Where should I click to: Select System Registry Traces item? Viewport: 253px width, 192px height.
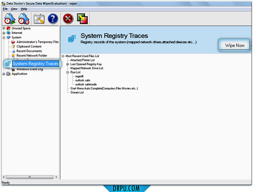coord(36,64)
